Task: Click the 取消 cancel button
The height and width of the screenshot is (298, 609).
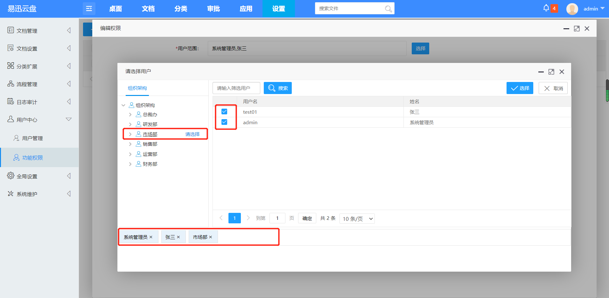Action: [553, 88]
